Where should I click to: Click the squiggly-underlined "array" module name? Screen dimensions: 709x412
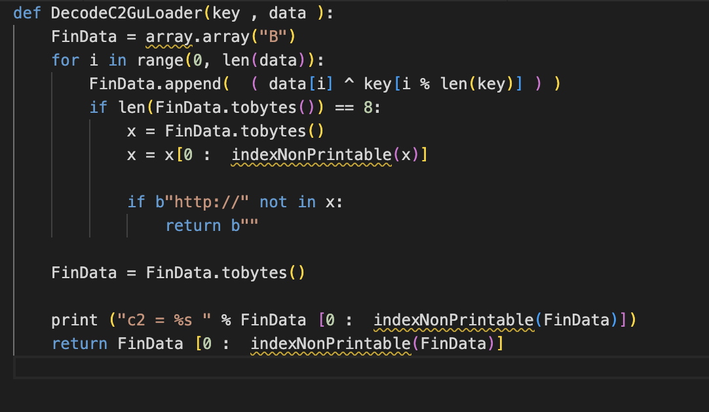click(169, 37)
